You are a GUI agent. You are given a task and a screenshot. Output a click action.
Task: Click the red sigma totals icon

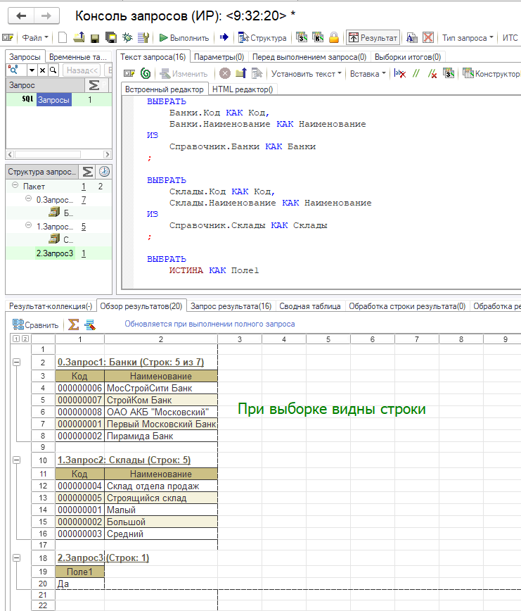[x=74, y=325]
